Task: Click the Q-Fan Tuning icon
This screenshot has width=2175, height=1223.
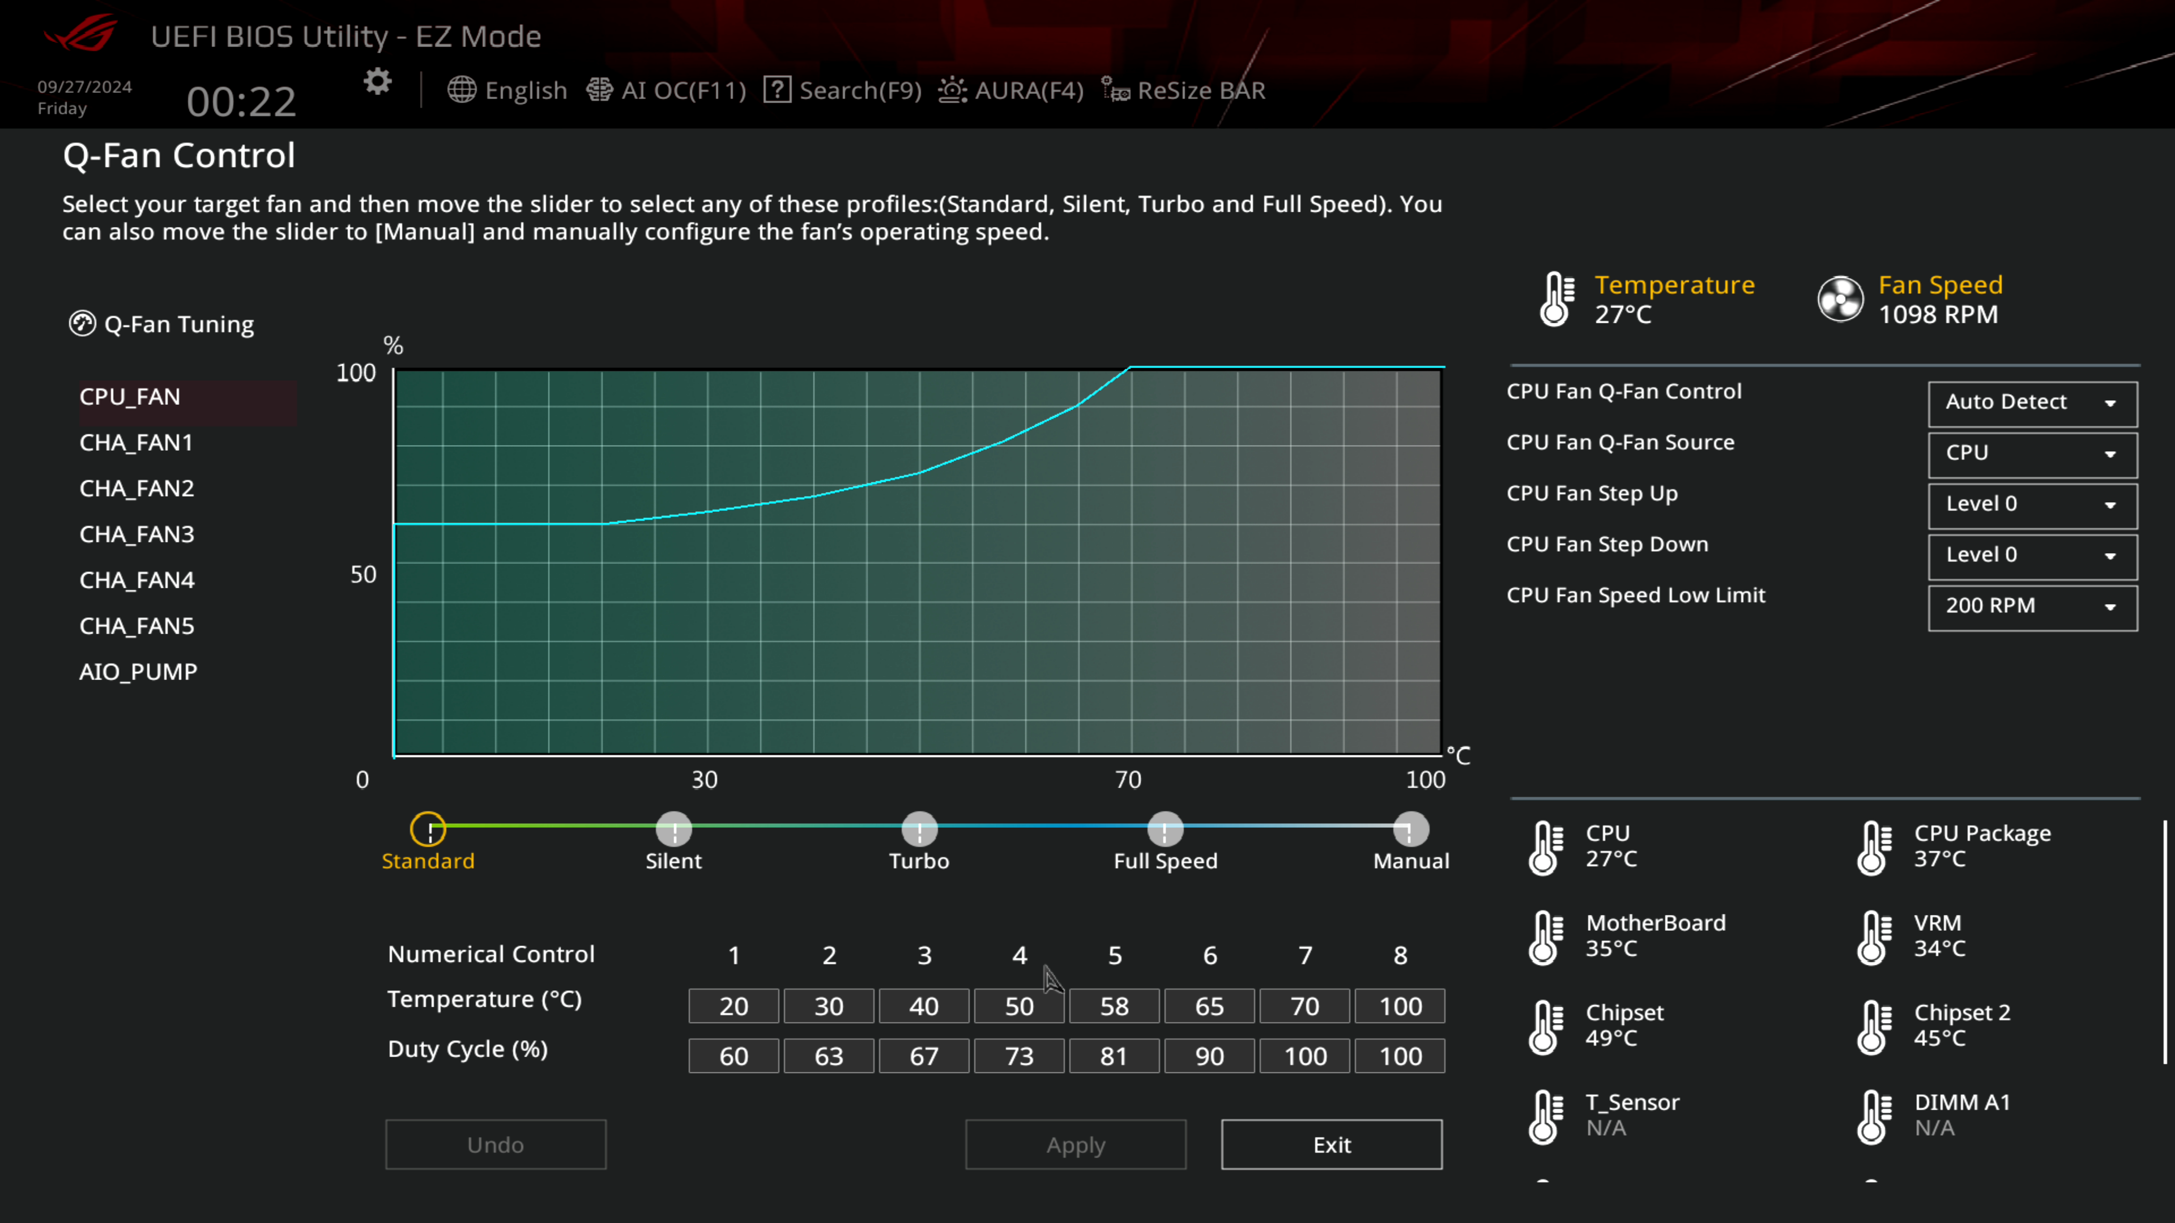Action: point(80,323)
